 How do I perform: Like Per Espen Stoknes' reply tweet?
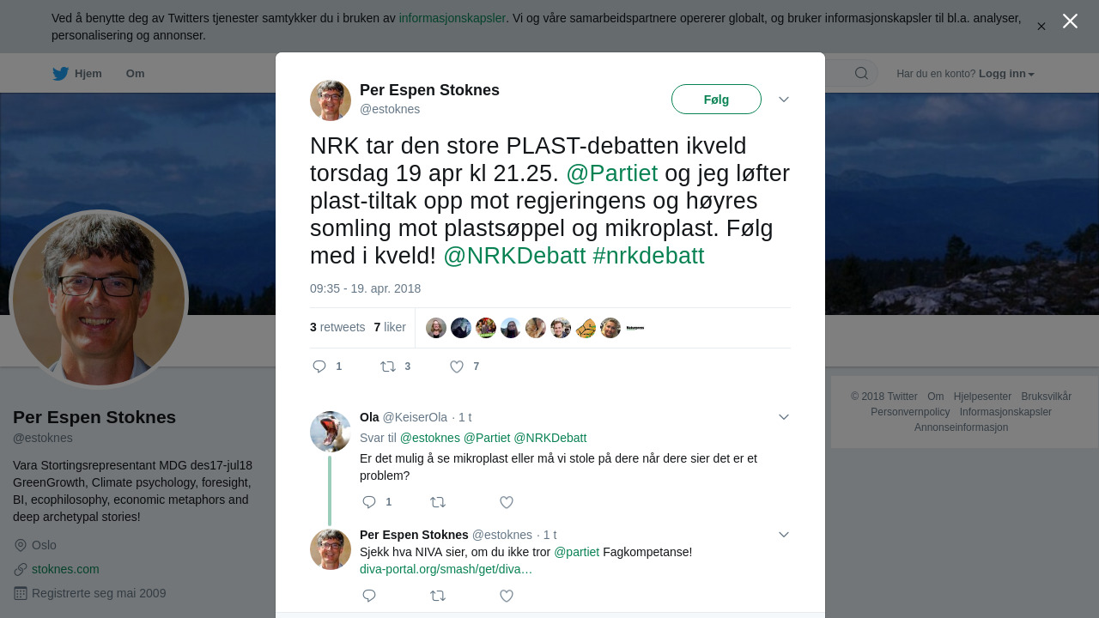(x=507, y=596)
